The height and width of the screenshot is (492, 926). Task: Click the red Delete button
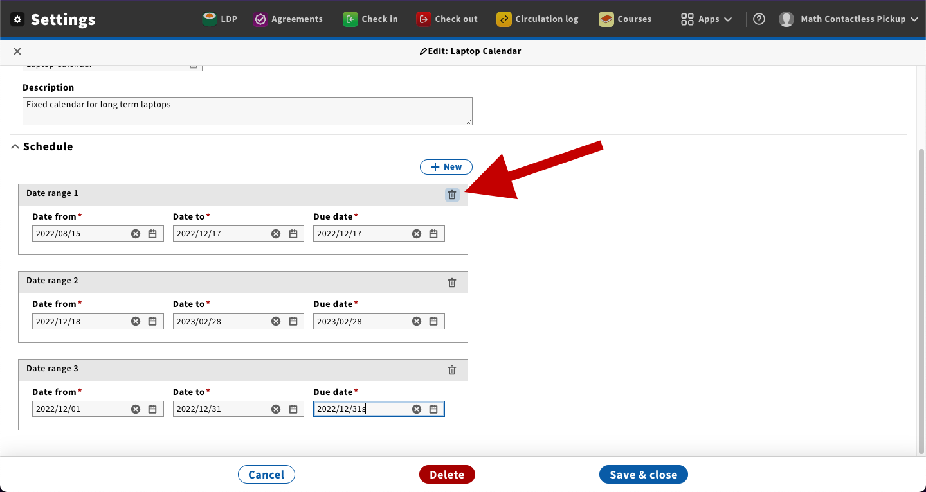[x=447, y=475]
